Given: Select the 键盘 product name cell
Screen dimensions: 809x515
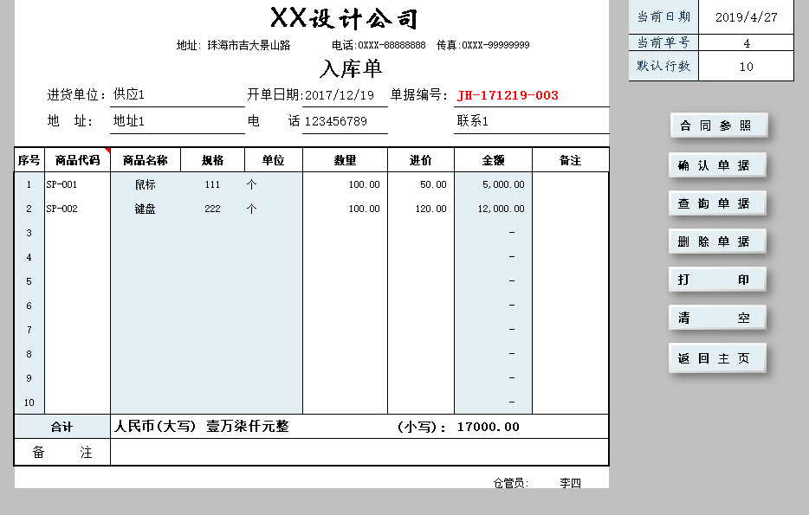Looking at the screenshot, I should 146,209.
